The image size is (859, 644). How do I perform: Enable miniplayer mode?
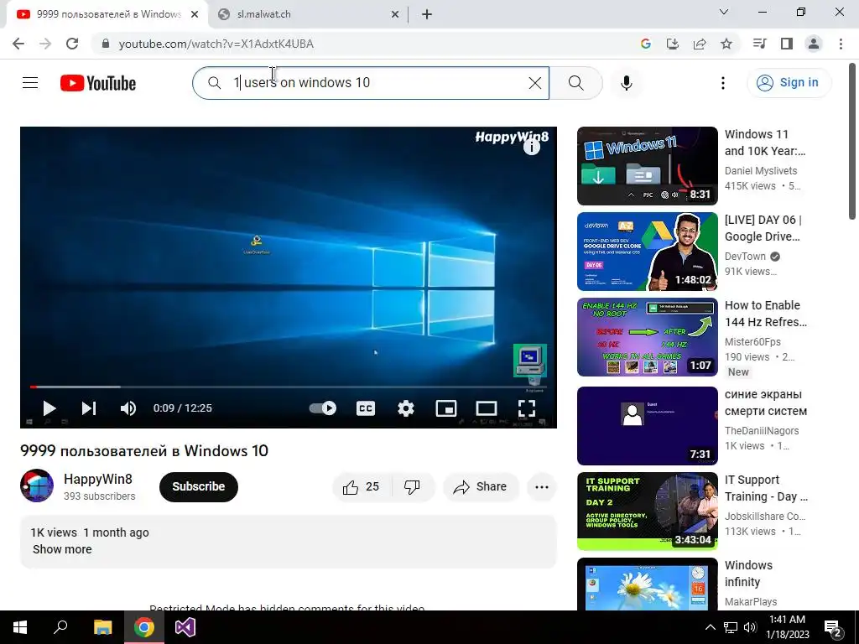point(446,408)
